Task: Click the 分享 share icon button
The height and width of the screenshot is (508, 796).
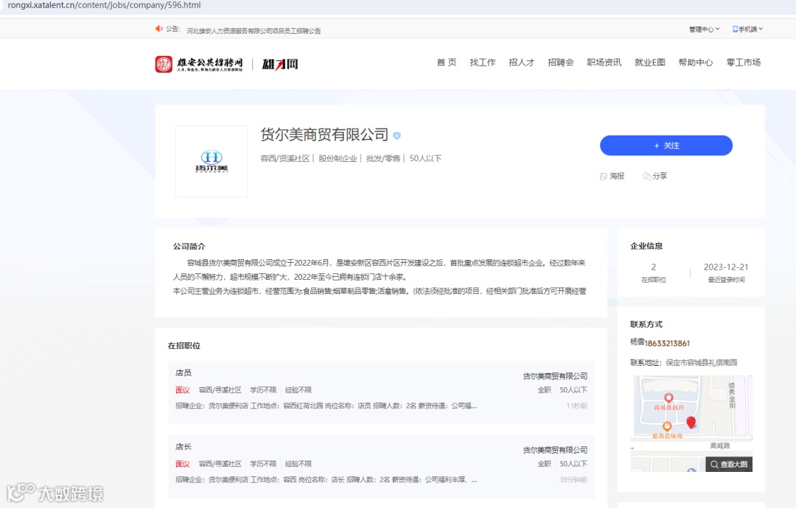Action: [x=655, y=176]
